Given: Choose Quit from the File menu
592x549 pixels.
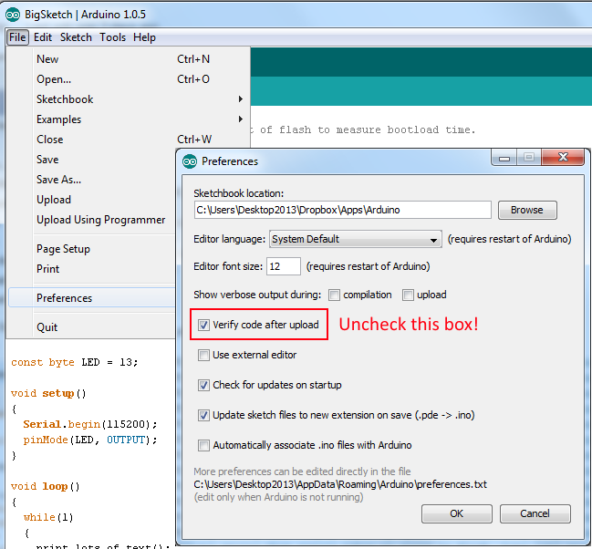Looking at the screenshot, I should [x=92, y=327].
